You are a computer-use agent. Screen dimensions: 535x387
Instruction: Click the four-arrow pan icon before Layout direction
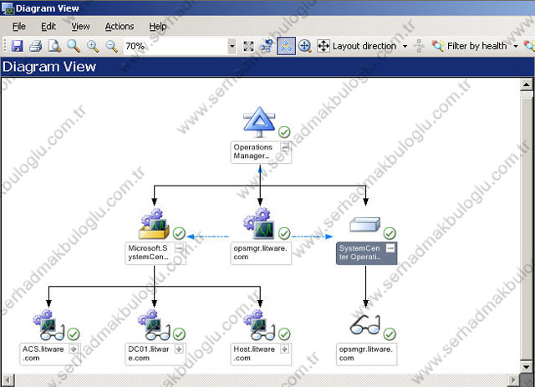coord(324,47)
